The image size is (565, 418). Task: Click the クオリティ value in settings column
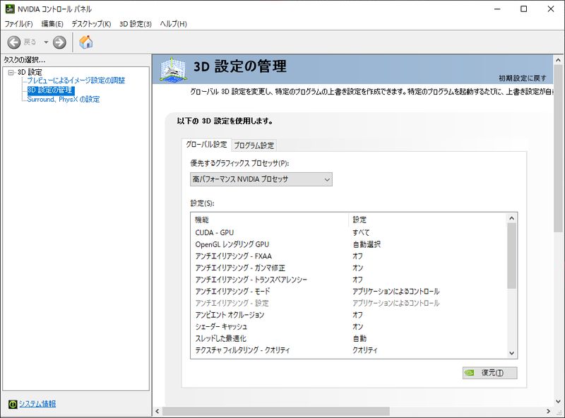coord(365,350)
